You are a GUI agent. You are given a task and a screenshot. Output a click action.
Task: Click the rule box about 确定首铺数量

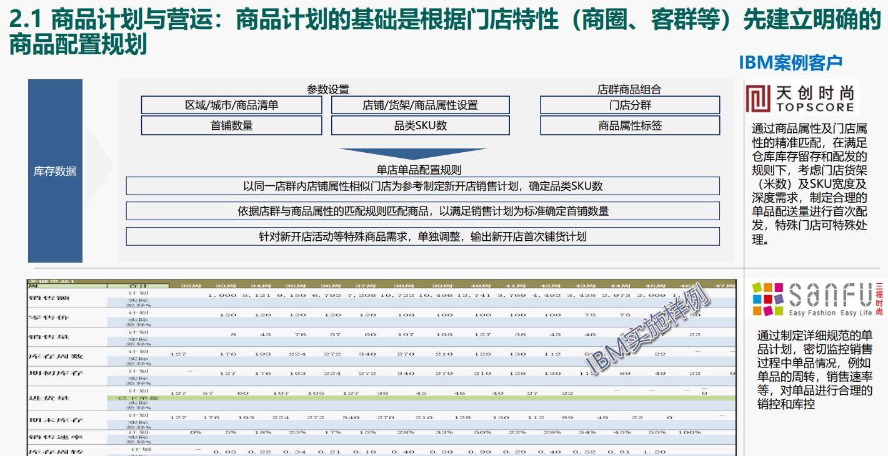pyautogui.click(x=422, y=211)
